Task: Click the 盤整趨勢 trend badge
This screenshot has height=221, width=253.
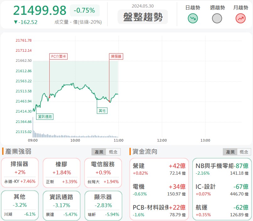Action: tap(143, 17)
